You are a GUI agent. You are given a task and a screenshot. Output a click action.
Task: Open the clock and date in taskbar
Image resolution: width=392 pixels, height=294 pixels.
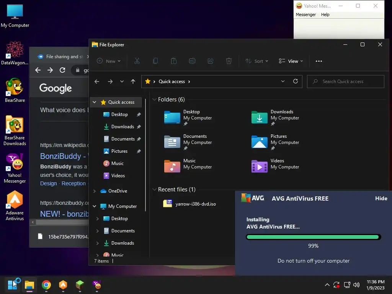point(375,285)
